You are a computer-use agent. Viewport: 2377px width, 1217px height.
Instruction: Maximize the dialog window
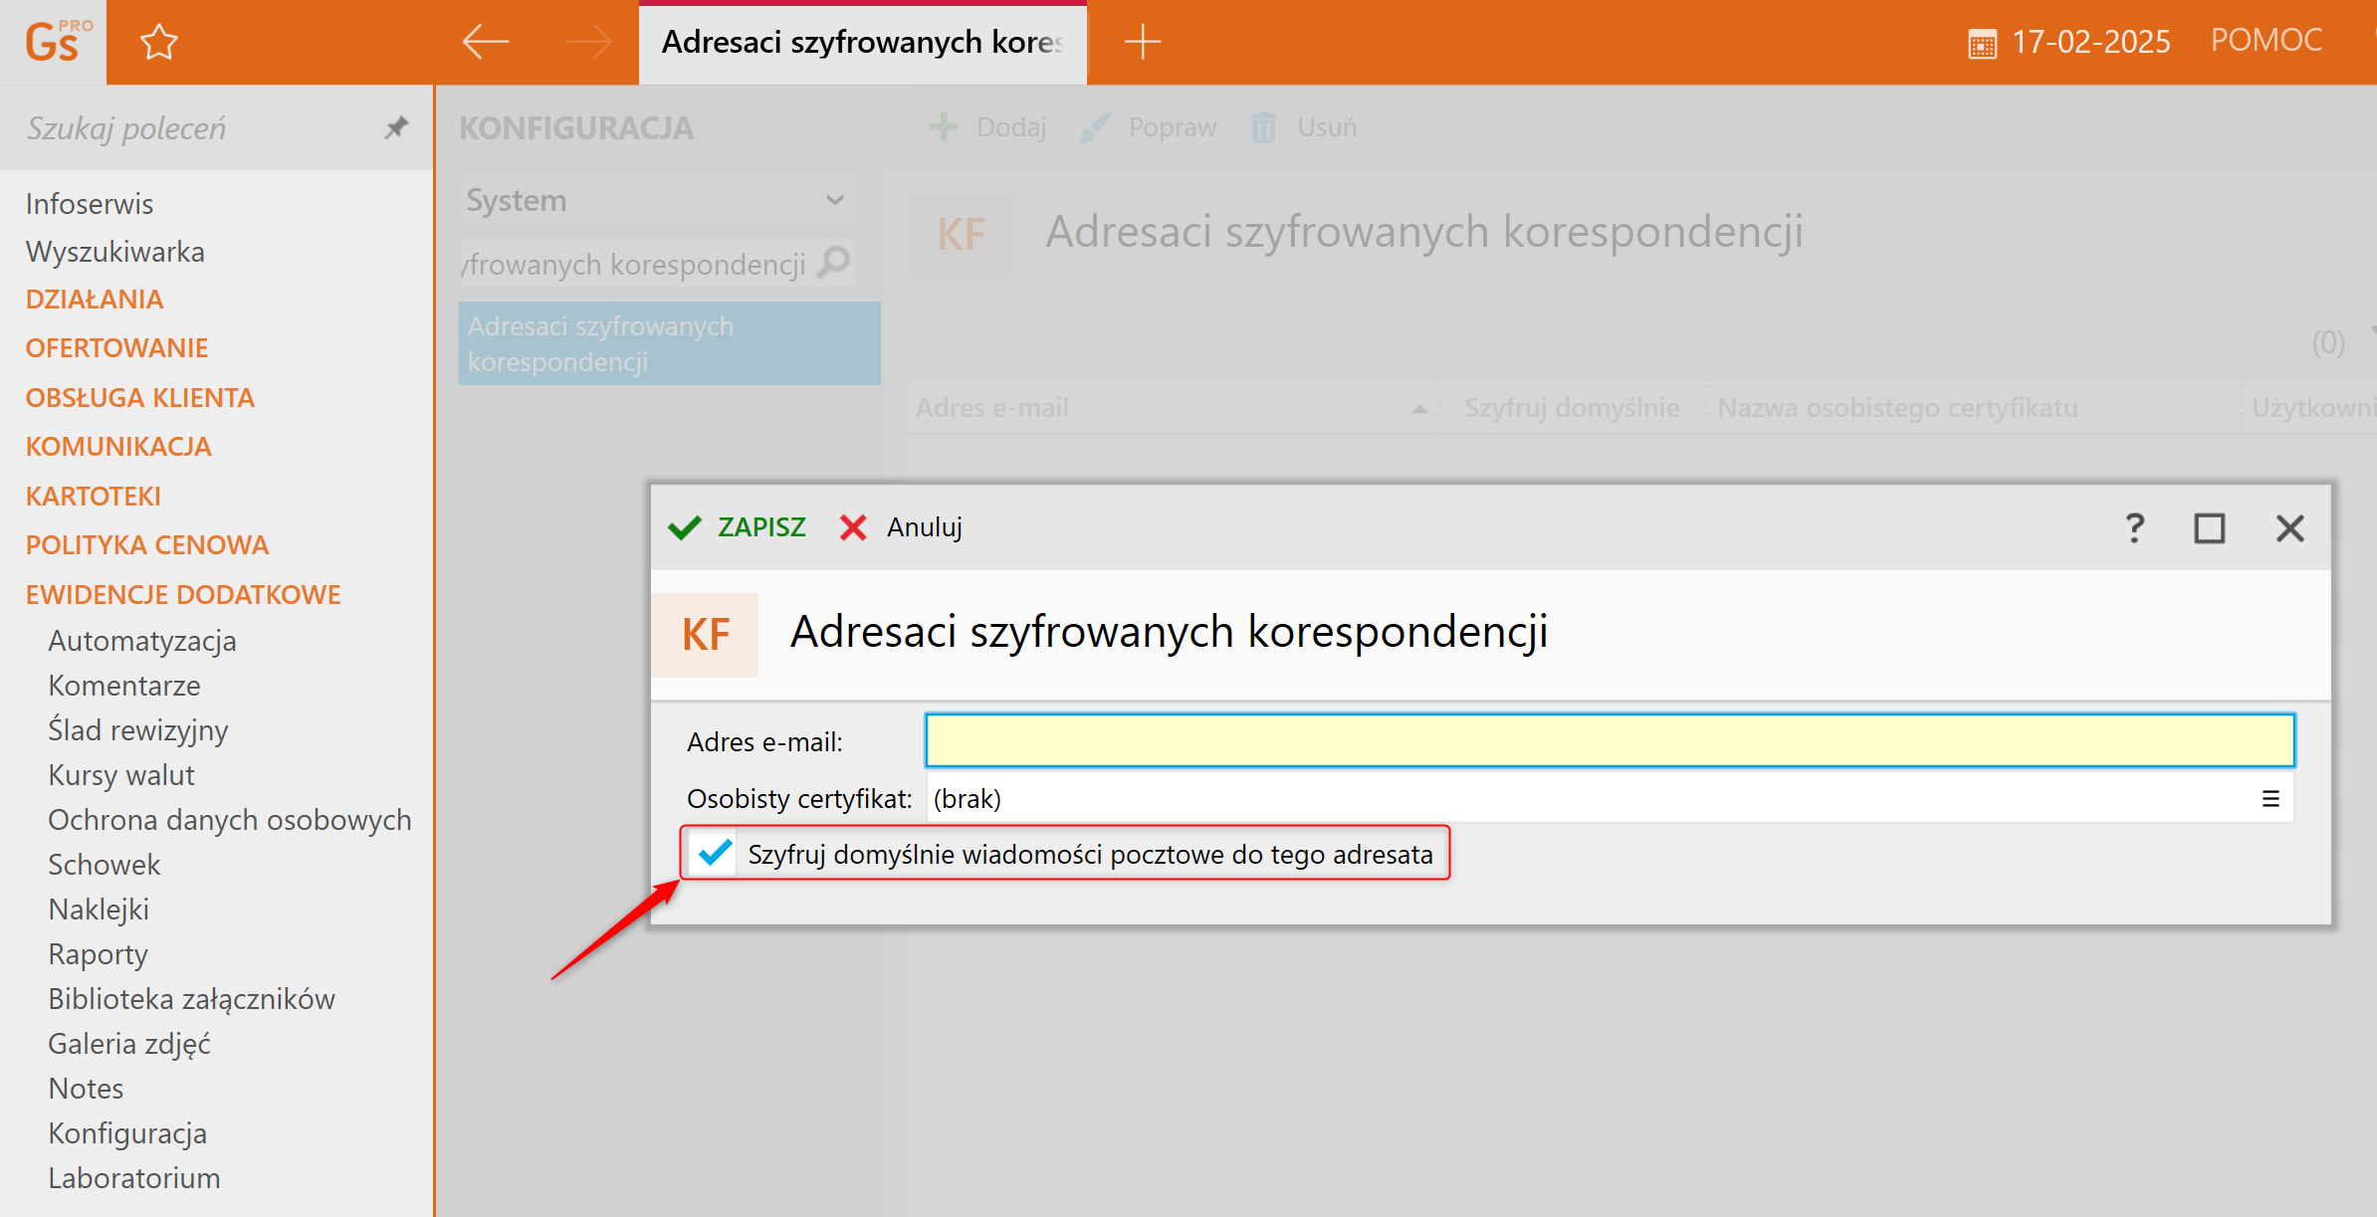(x=2209, y=527)
